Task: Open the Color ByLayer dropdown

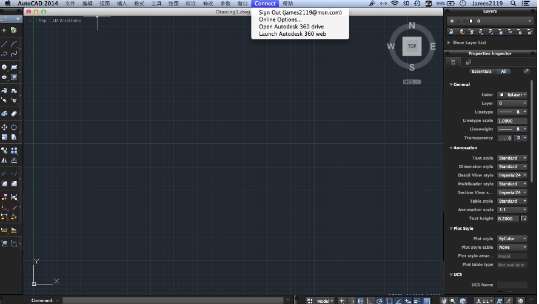Action: pos(512,95)
